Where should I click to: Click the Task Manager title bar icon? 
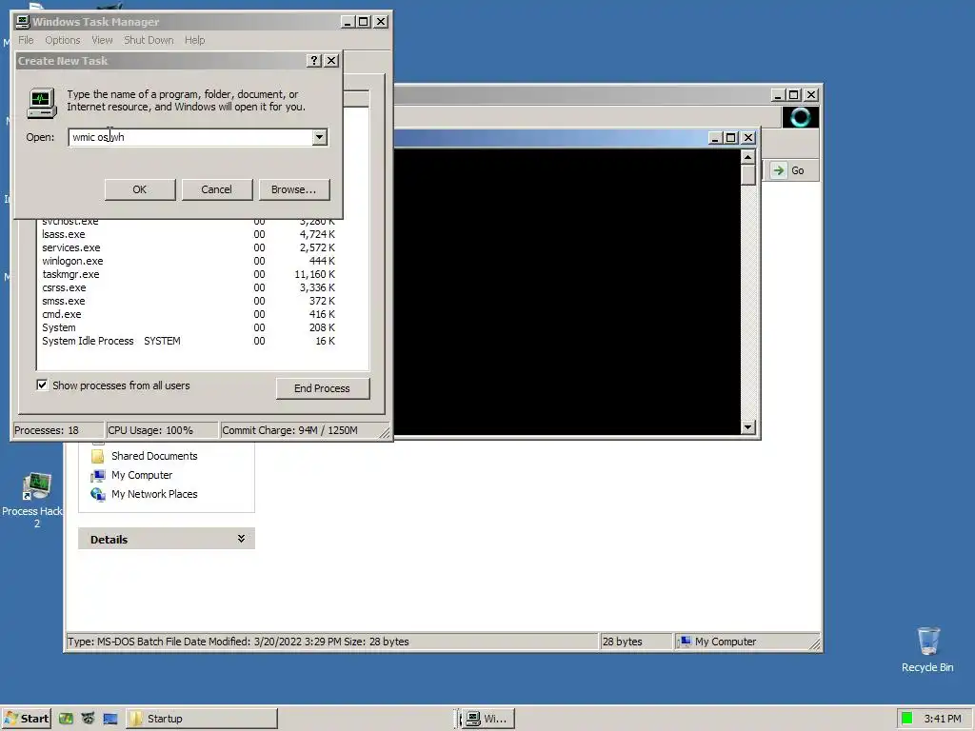(23, 22)
